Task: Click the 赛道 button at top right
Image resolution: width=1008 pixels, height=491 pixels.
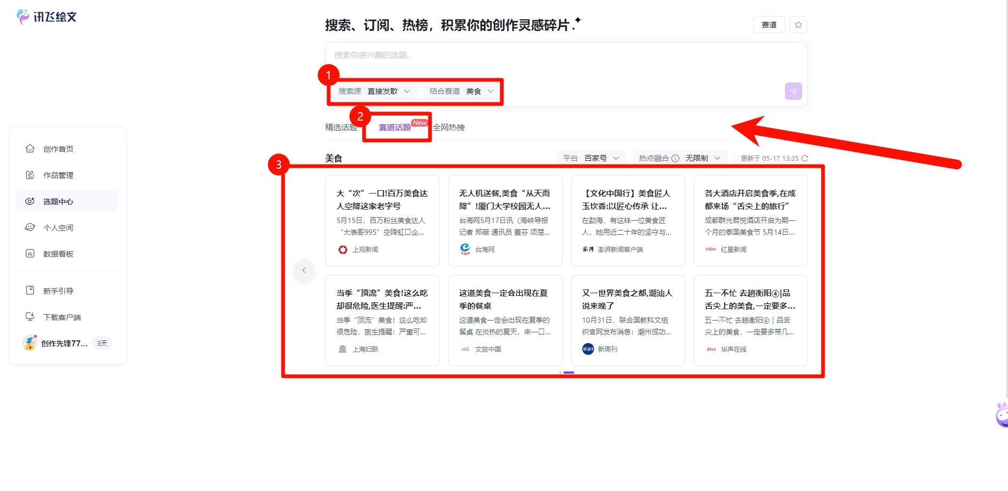Action: click(769, 25)
